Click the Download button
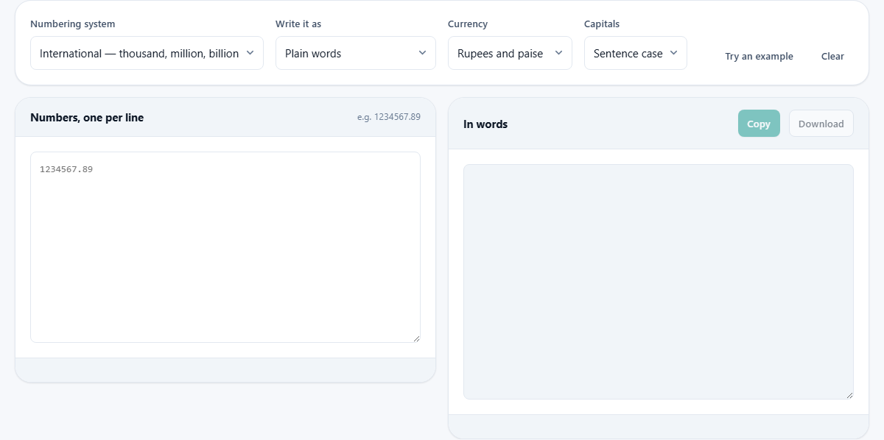 pos(821,124)
